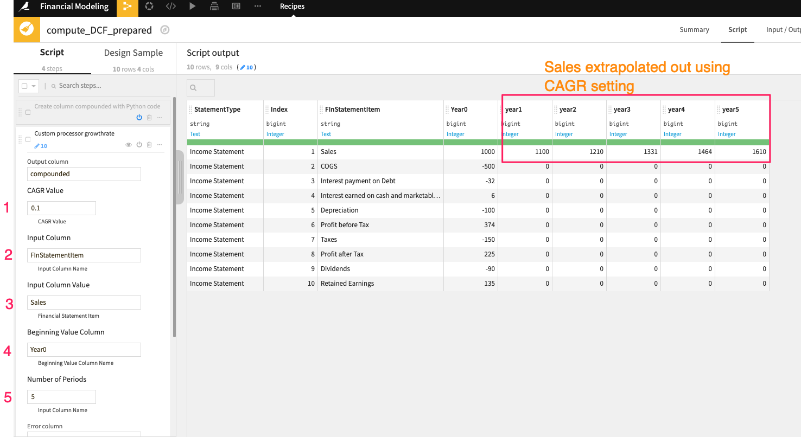801x437 pixels.
Task: Open year2 column header menu
Action: coord(568,110)
